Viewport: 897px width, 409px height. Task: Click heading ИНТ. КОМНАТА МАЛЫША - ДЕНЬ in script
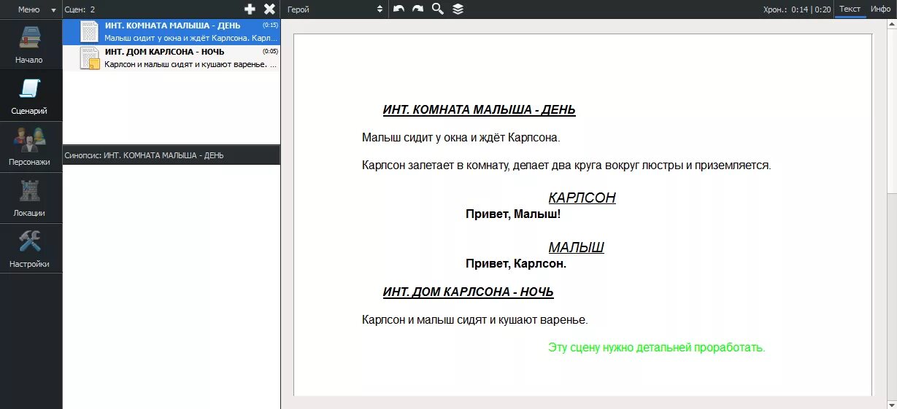pos(479,110)
